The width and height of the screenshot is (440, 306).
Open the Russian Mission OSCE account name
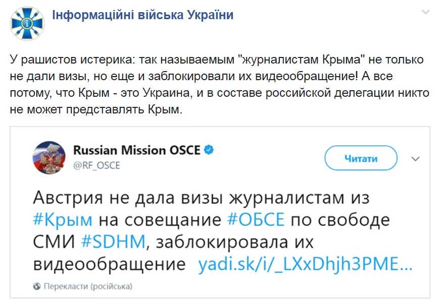click(137, 150)
